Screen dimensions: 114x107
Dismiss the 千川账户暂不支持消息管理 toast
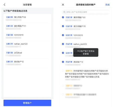(x=86, y=52)
